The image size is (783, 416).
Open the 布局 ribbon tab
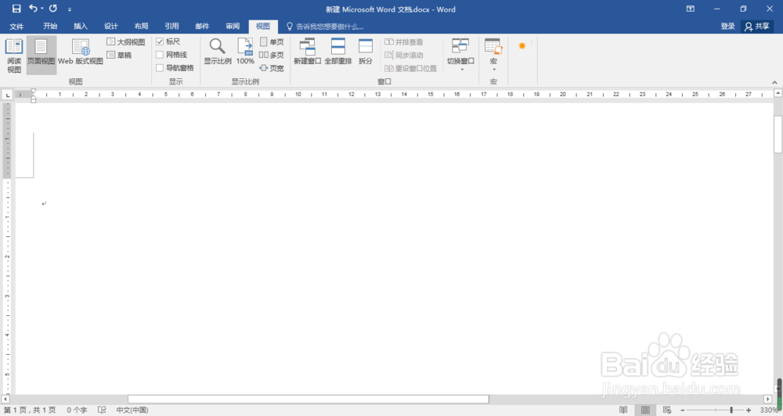[x=141, y=26]
